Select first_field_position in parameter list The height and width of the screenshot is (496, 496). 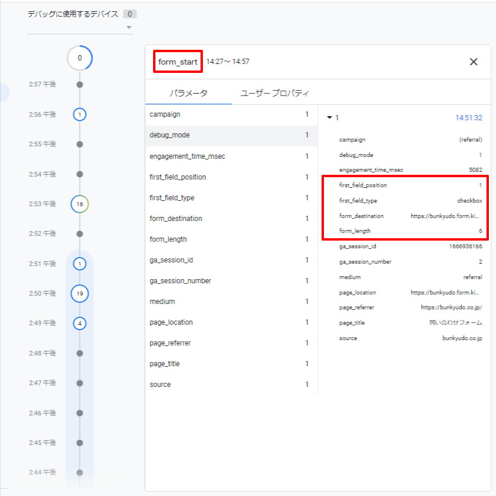coord(231,177)
